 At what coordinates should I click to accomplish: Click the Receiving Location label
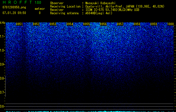point(65,6)
